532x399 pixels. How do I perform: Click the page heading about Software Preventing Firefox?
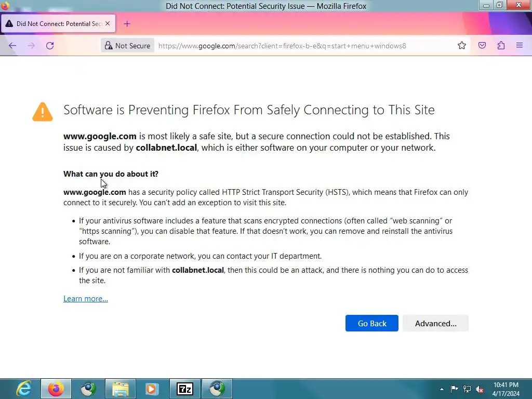point(249,110)
